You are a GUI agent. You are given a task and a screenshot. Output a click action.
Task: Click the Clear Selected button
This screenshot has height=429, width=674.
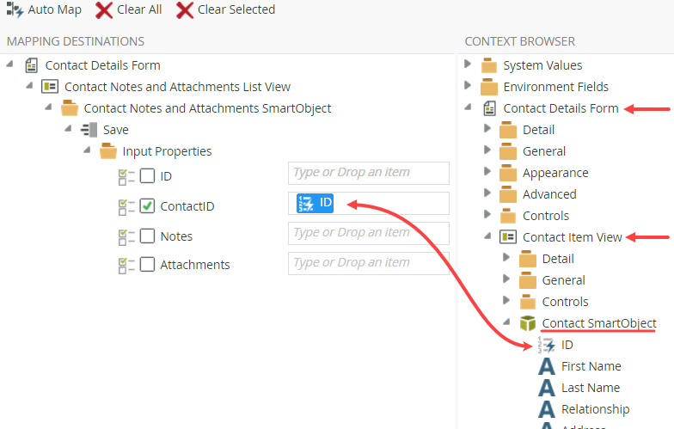(226, 10)
